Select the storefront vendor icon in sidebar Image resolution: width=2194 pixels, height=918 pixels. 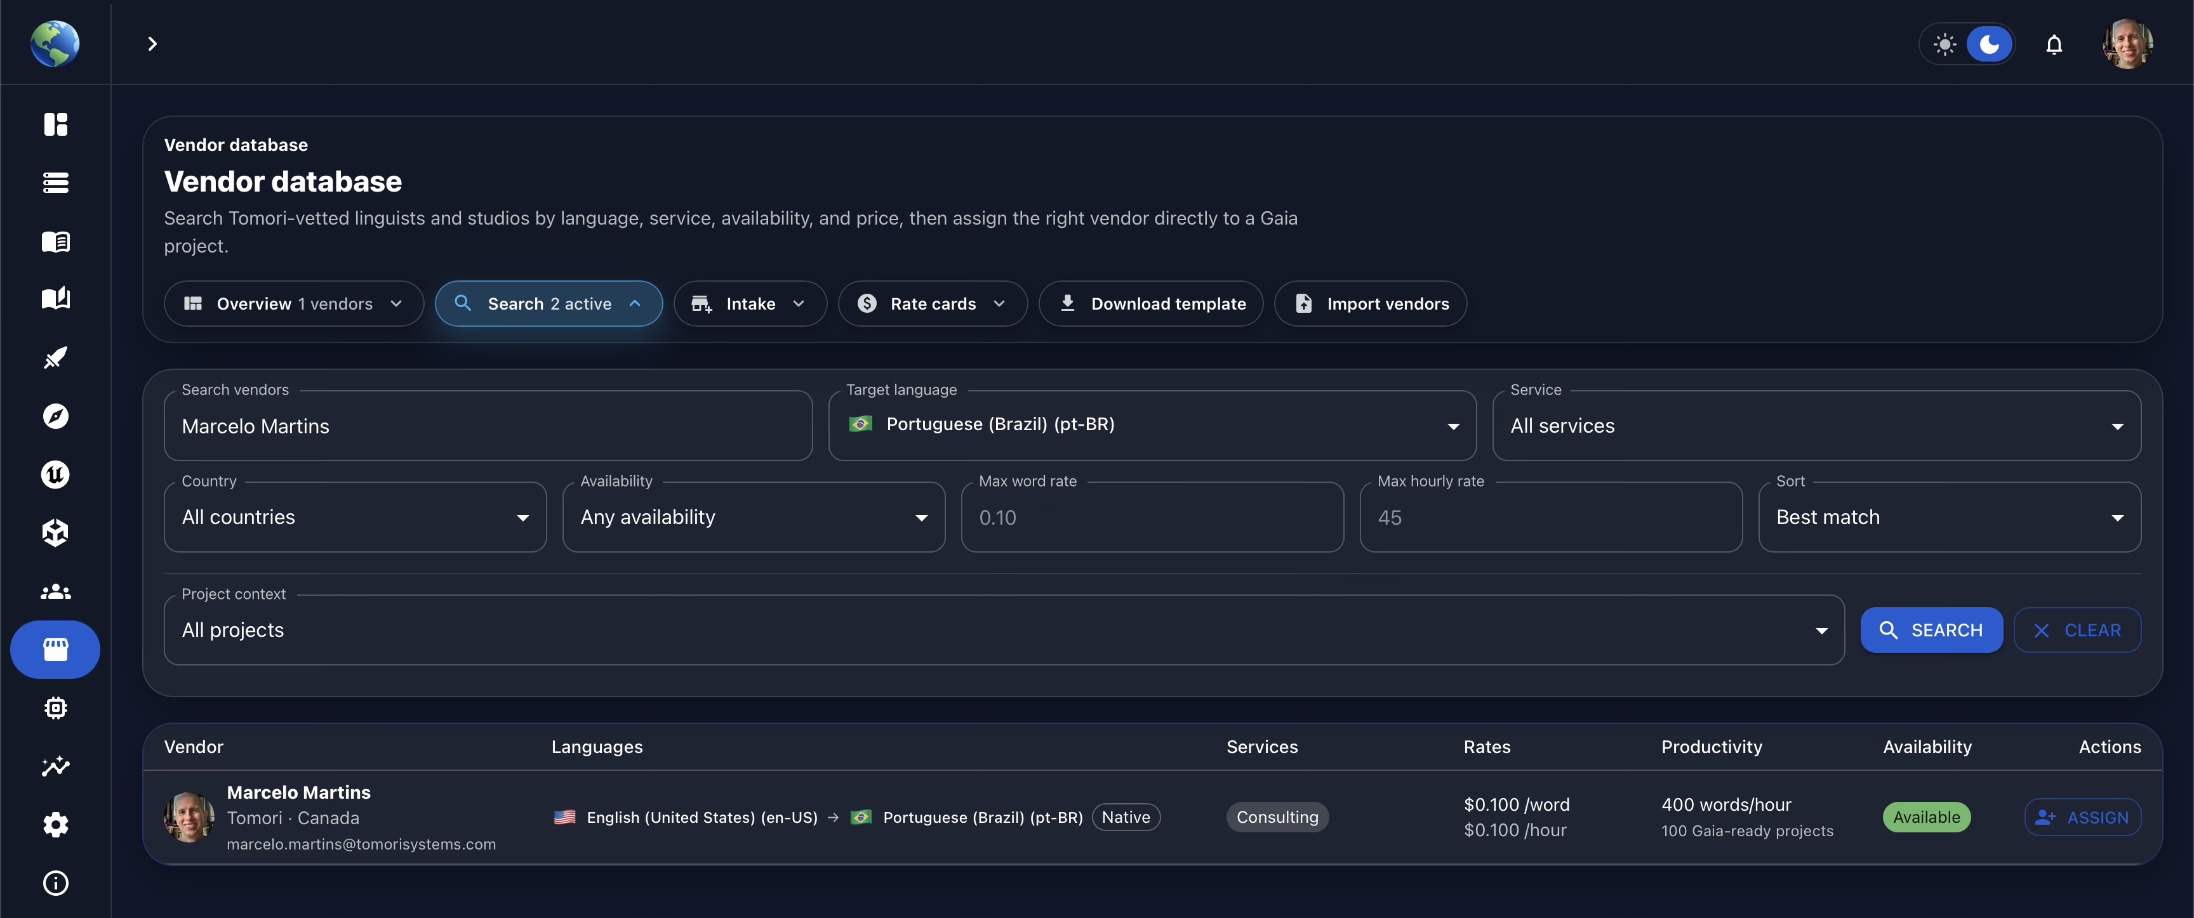(55, 649)
